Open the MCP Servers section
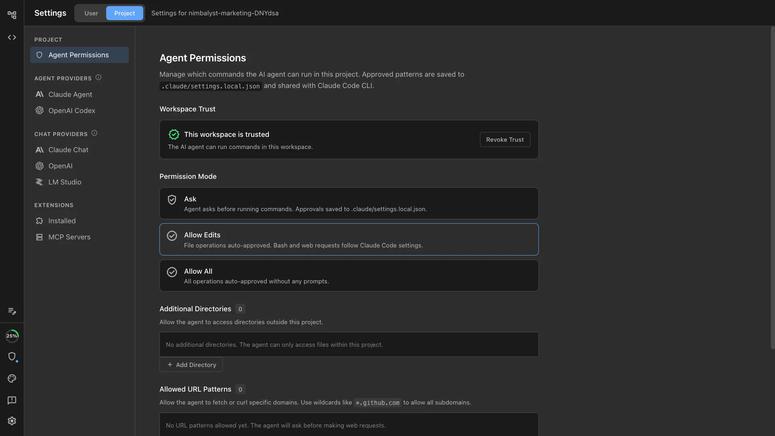 coord(69,237)
